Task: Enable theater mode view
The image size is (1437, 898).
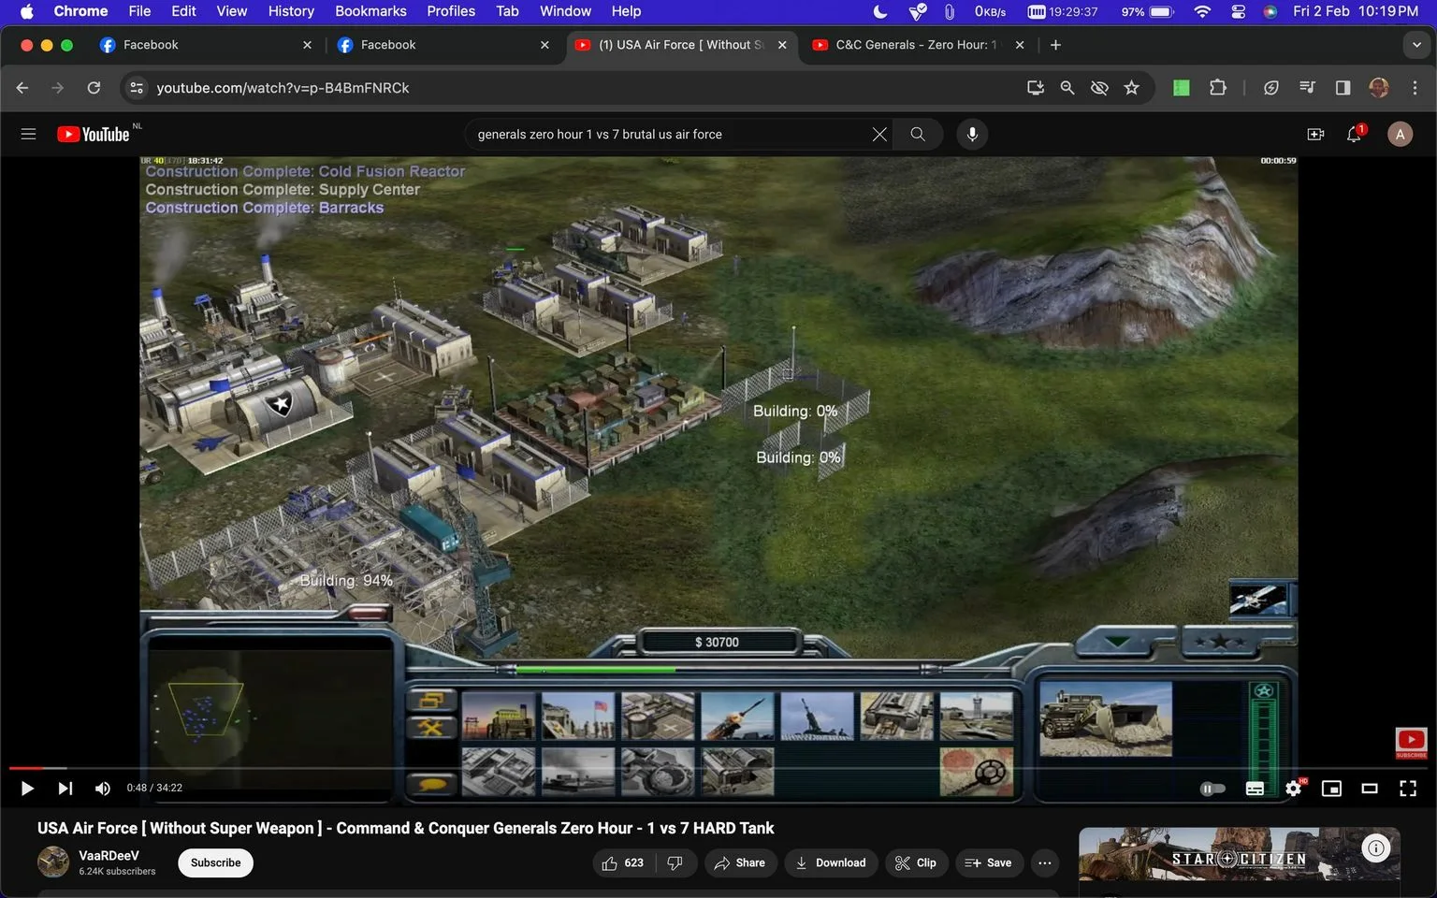Action: [x=1370, y=789]
